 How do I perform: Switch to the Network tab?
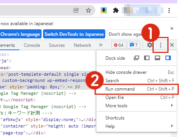pos(82,45)
